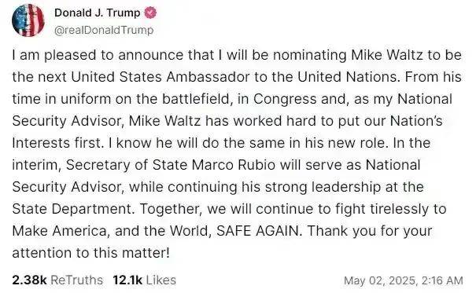This screenshot has height=293, width=476.
Task: View the 2.38k ReTruths list
Action: click(57, 280)
